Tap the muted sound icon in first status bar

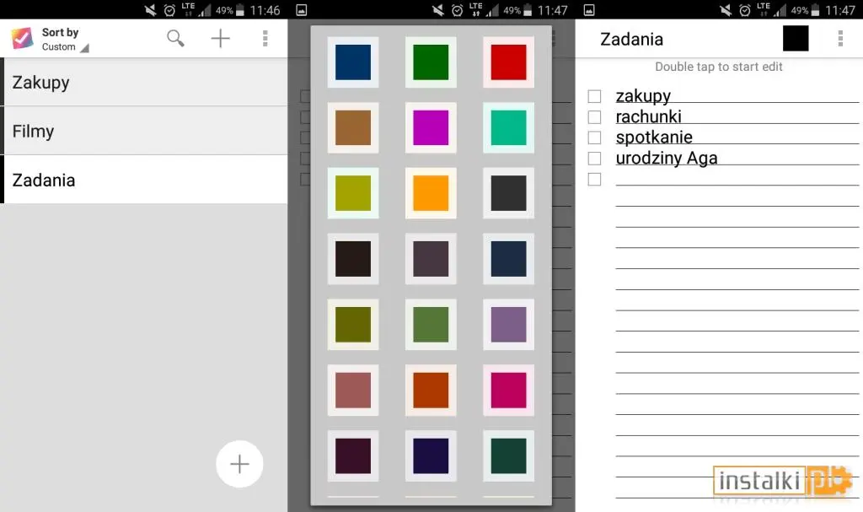[150, 10]
